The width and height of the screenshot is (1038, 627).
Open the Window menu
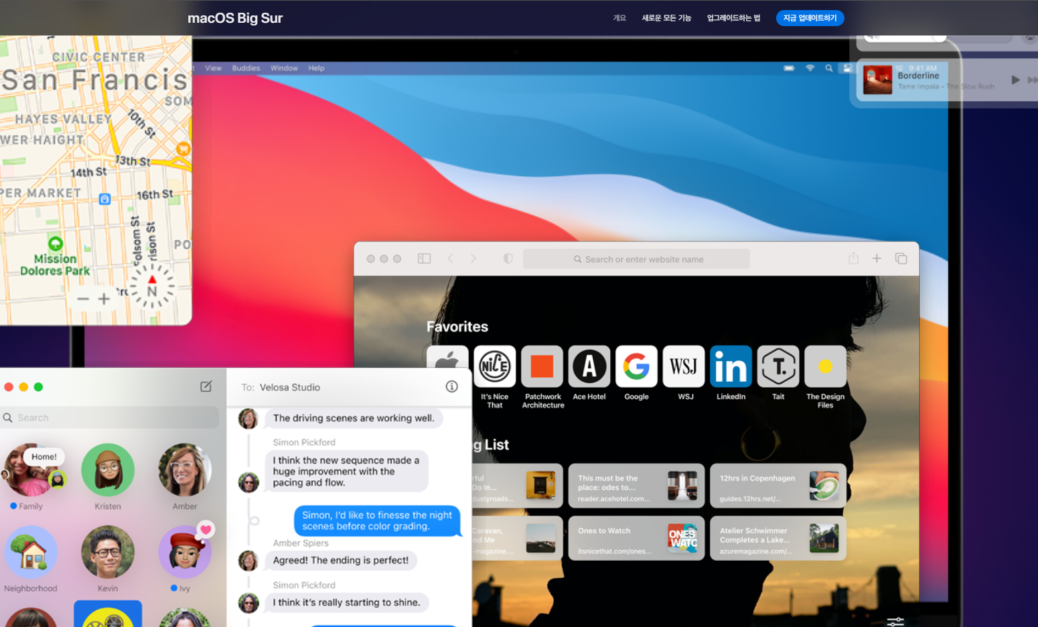tap(284, 68)
